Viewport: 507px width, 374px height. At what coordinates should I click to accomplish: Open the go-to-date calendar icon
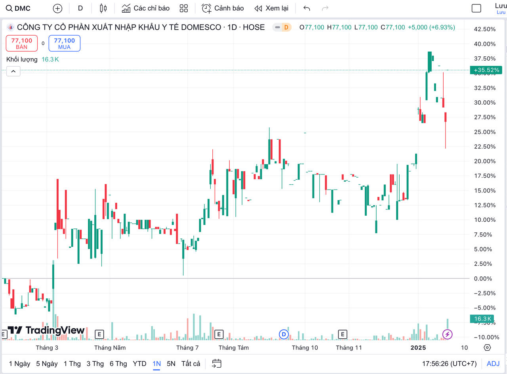[217, 363]
